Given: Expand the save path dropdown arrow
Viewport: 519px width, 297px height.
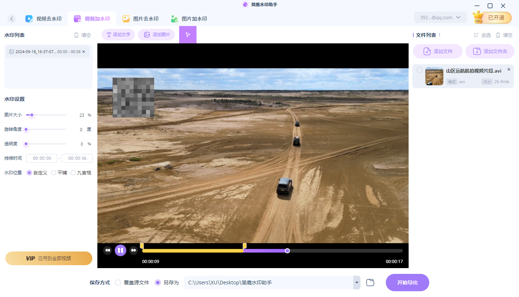Looking at the screenshot, I should click(357, 283).
